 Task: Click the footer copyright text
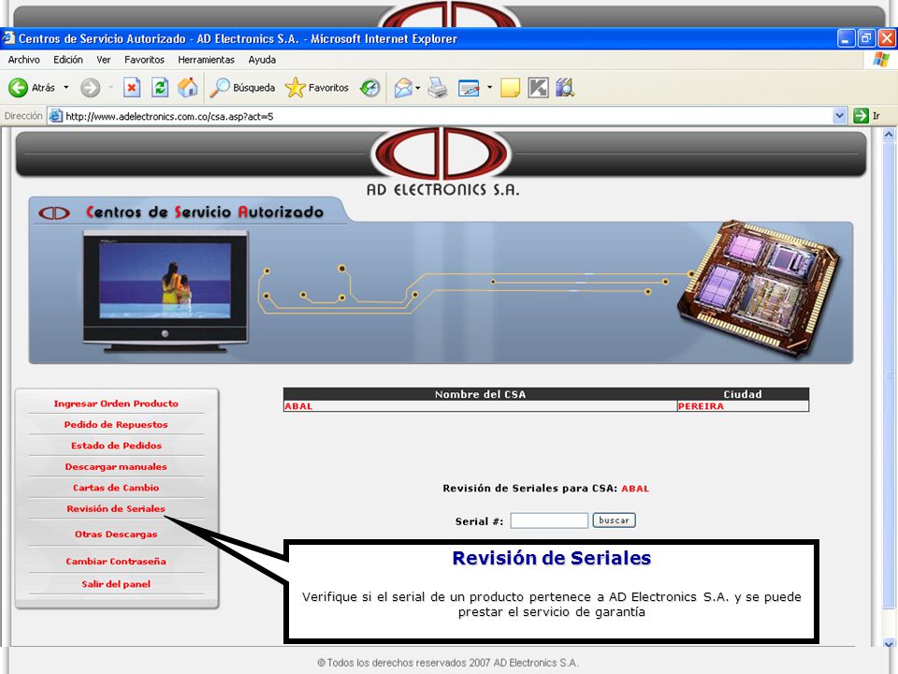(448, 663)
